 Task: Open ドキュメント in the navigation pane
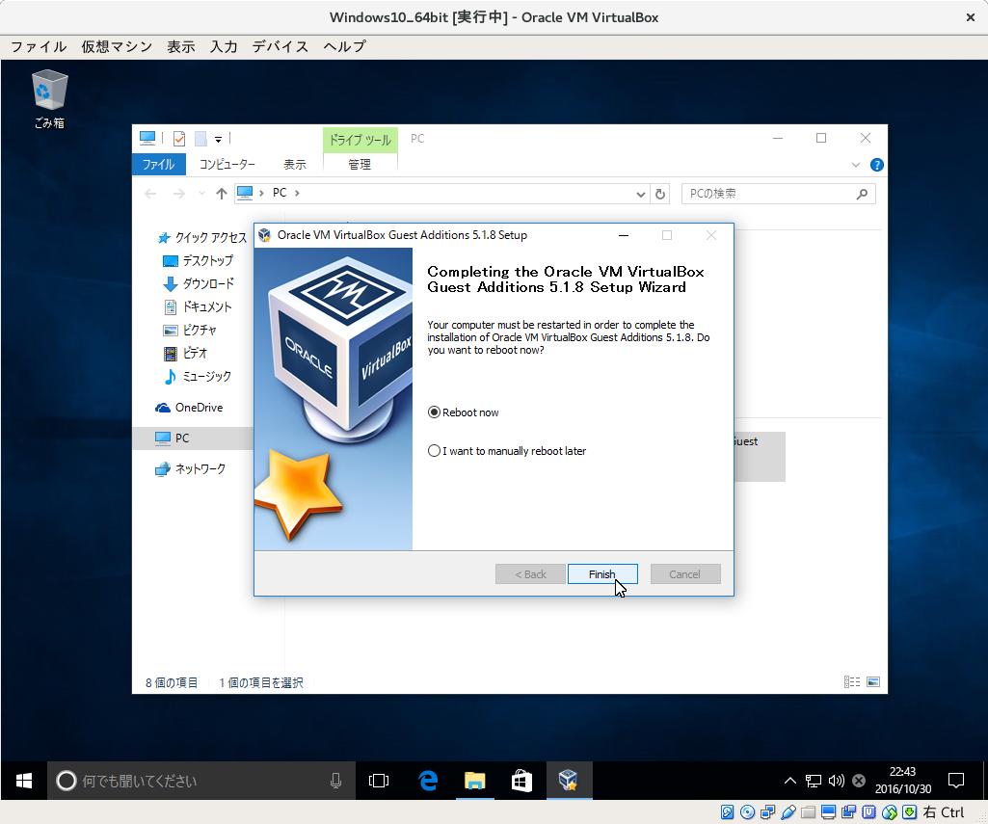(198, 307)
